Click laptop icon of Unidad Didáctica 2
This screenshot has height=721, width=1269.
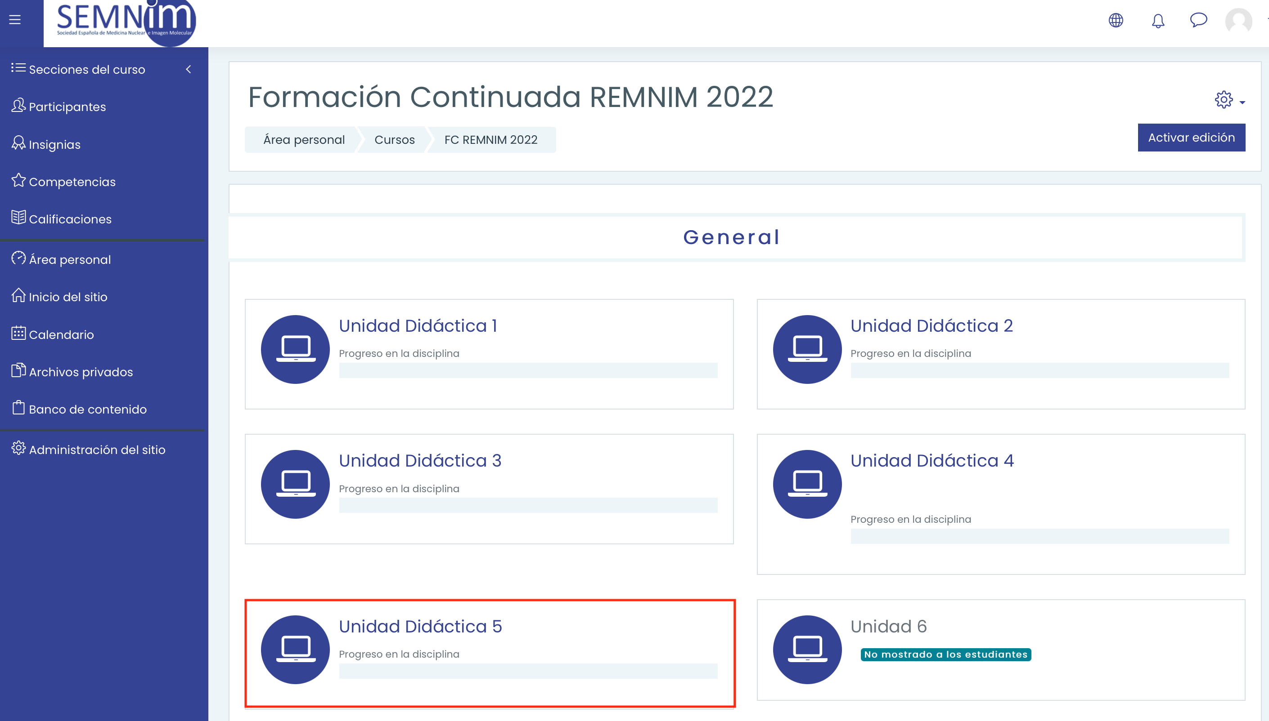point(807,349)
